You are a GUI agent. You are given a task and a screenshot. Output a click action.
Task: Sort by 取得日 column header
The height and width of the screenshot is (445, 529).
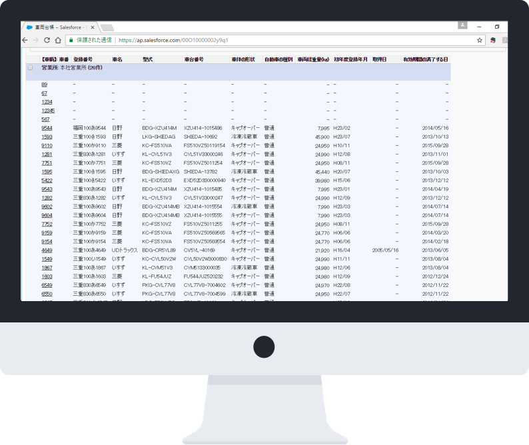pyautogui.click(x=379, y=59)
